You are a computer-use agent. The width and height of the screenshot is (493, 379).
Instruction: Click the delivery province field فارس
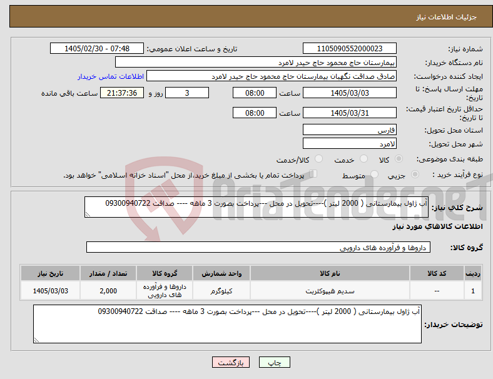coord(350,129)
